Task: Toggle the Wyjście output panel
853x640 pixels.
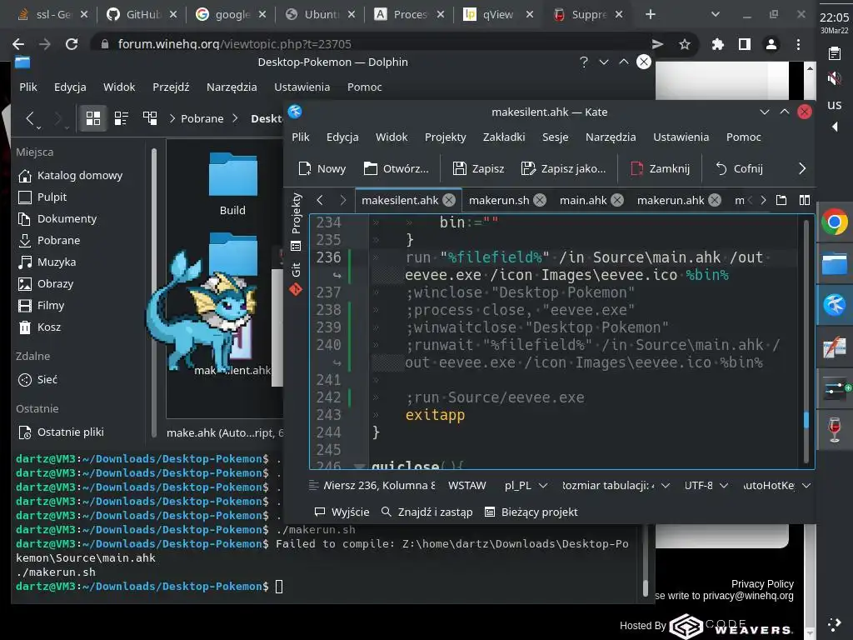Action: (342, 512)
